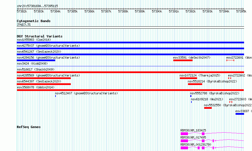Click the DGV Structural Variants track title
This screenshot has width=252, height=151.
[x=40, y=36]
